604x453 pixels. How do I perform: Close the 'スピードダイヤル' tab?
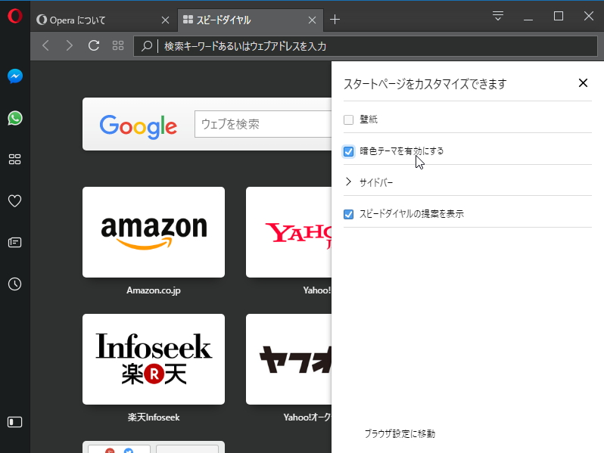click(313, 20)
